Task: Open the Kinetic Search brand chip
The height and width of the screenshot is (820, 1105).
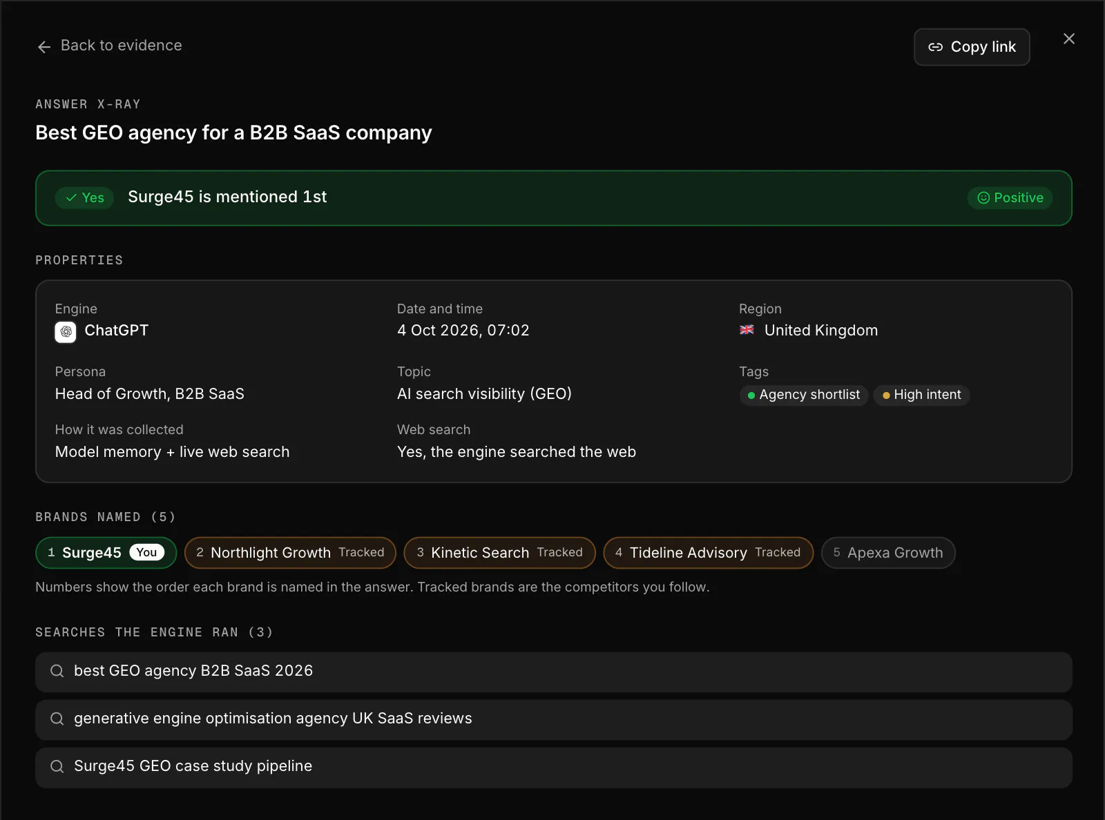Action: point(499,553)
